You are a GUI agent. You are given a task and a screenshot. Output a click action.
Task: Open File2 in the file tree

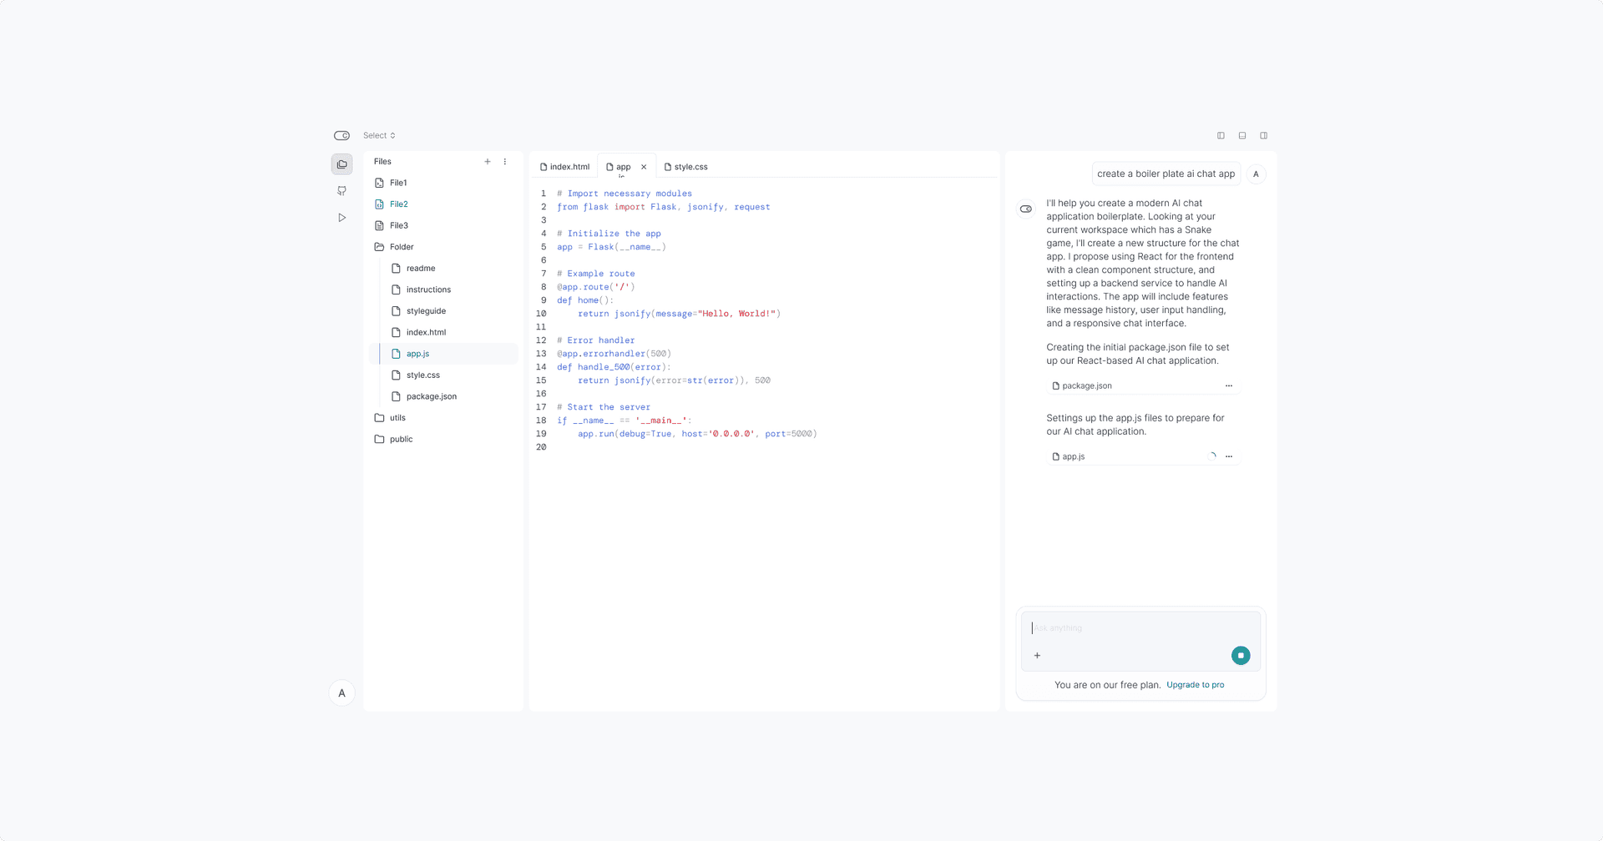[x=443, y=204]
